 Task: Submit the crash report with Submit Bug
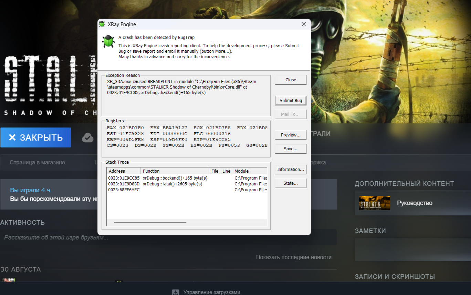coord(291,101)
